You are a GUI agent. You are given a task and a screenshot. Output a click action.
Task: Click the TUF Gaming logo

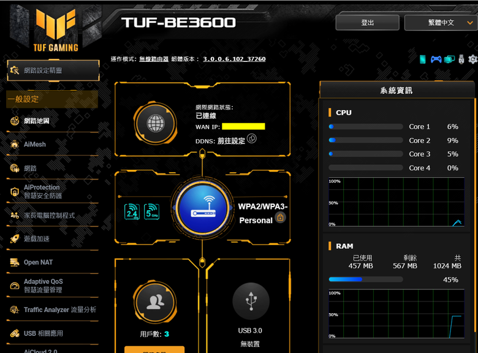point(56,29)
